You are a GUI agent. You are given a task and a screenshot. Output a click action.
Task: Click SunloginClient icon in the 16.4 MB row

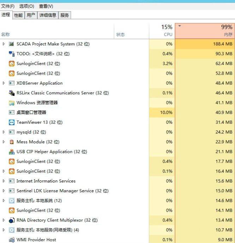click(x=12, y=171)
